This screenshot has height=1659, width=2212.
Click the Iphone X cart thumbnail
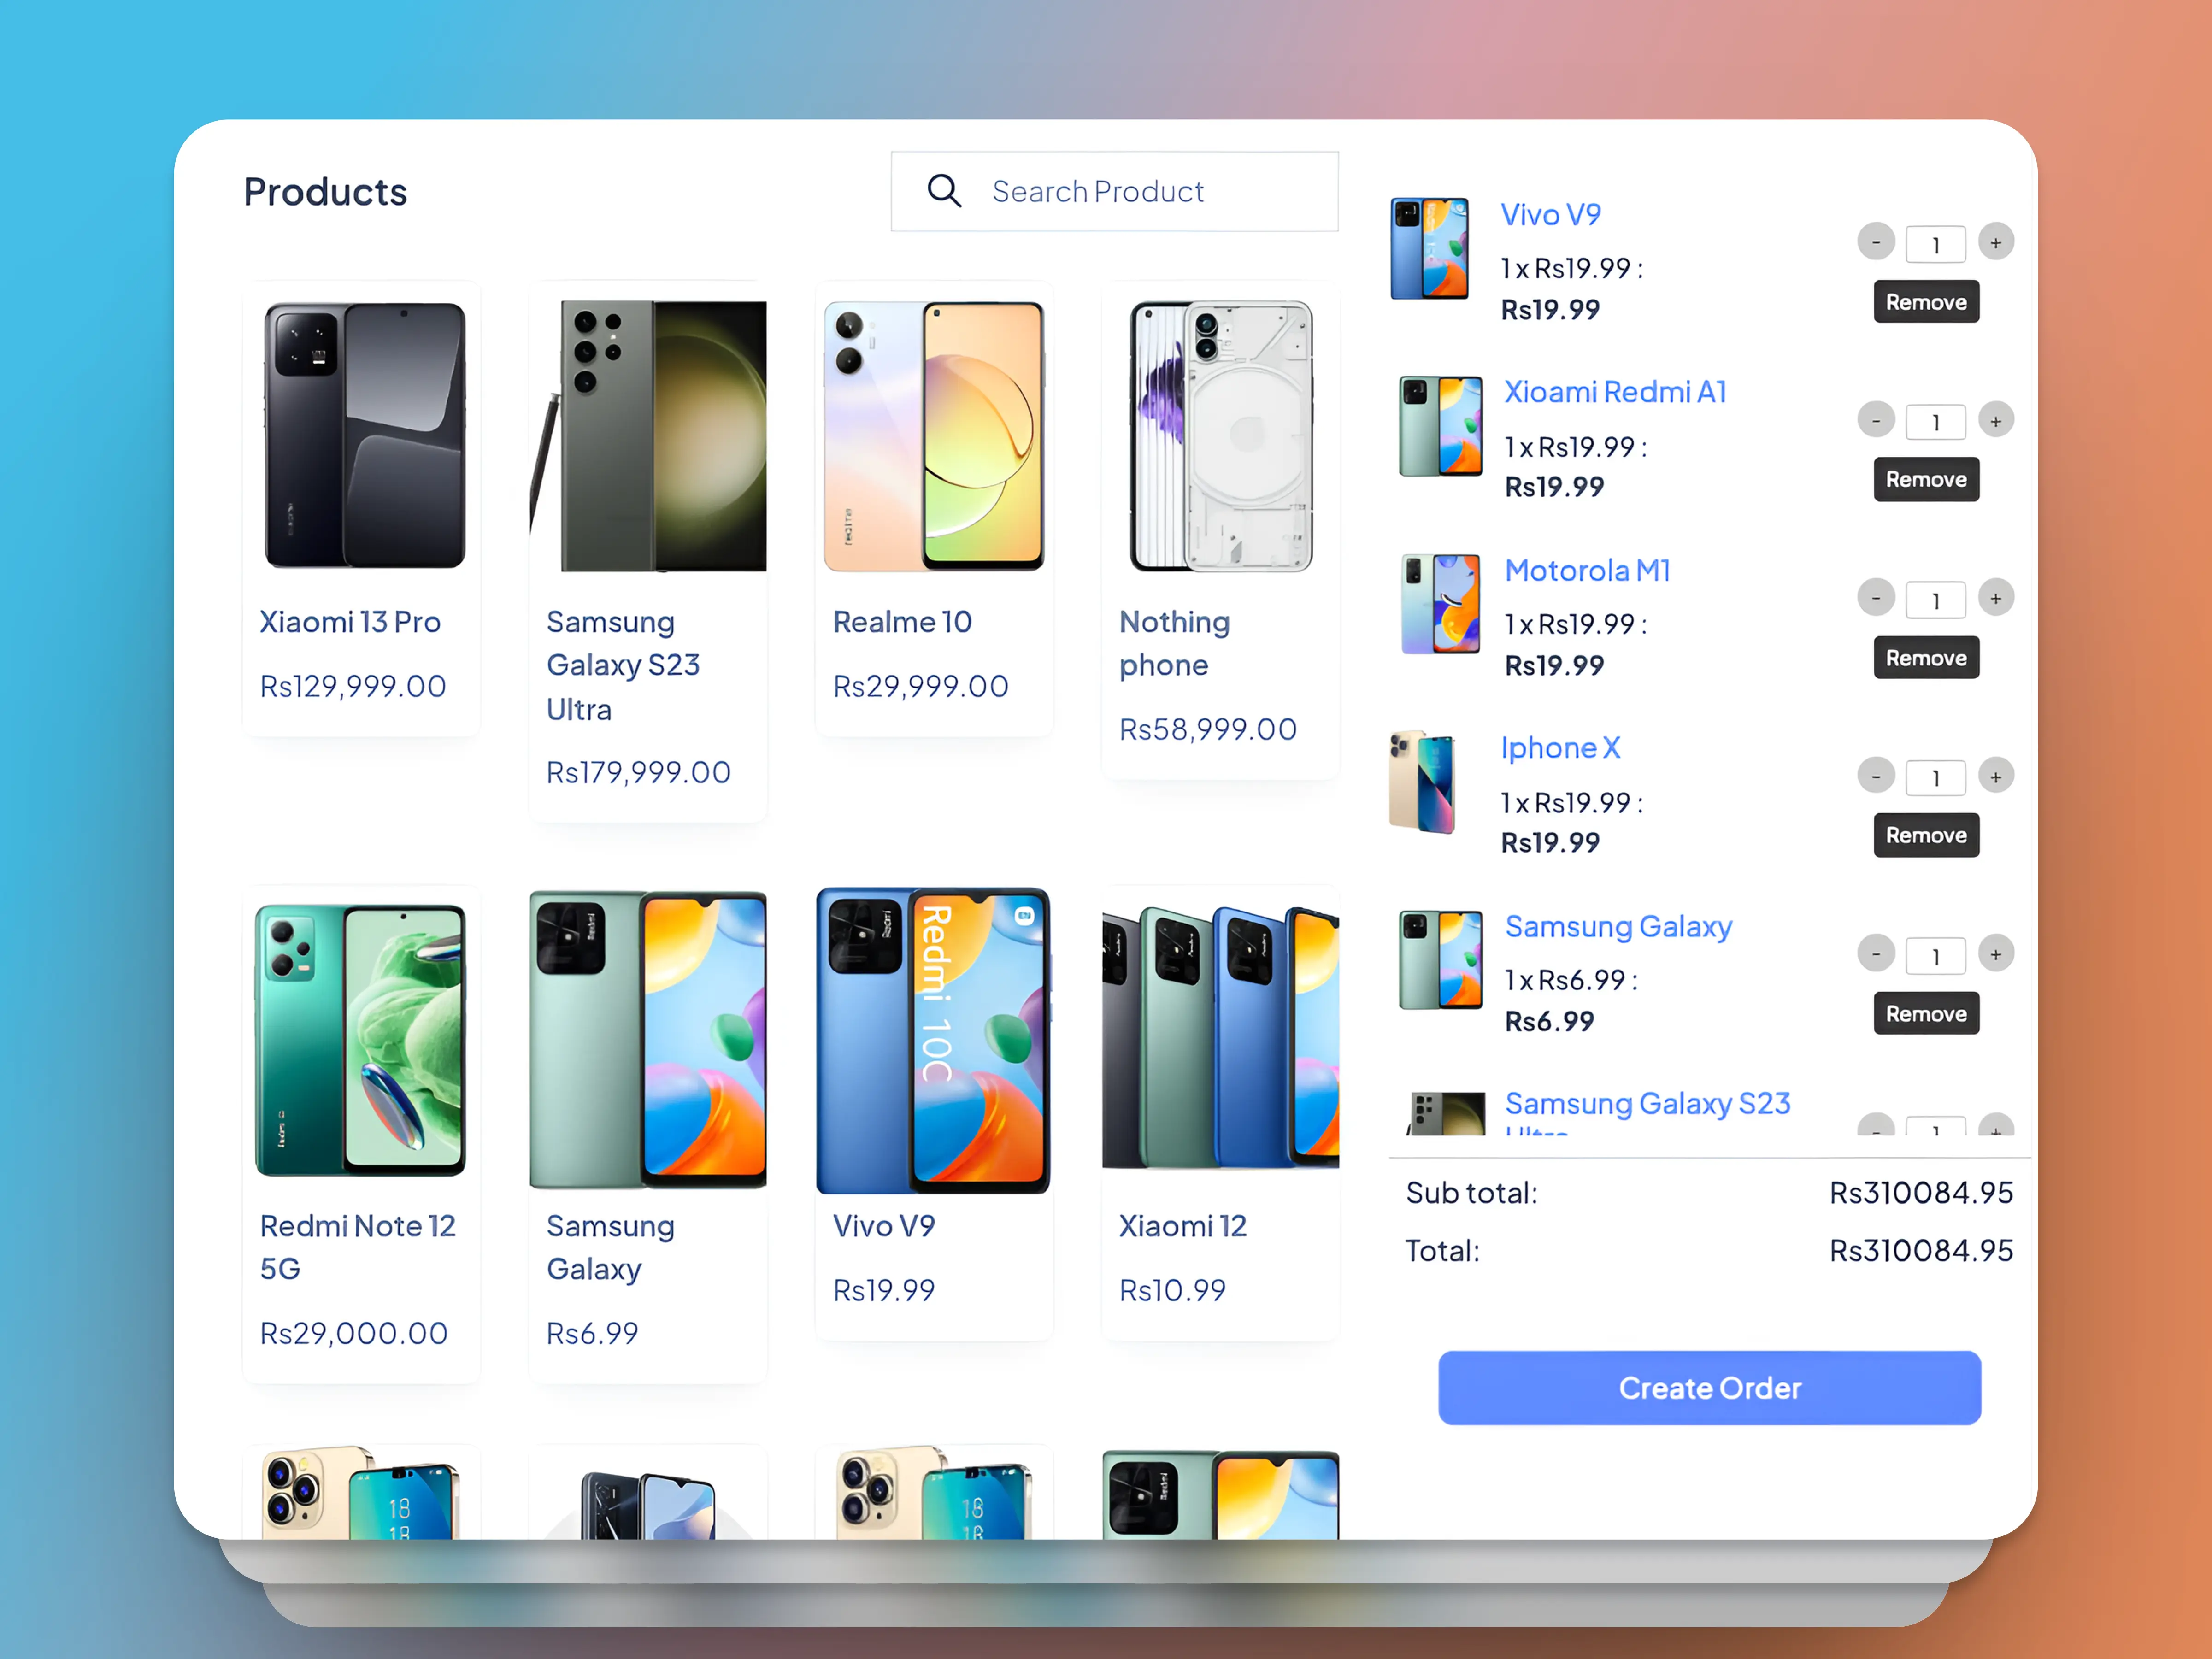1421,782
